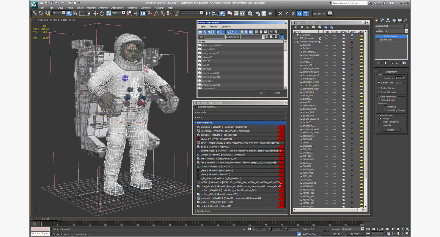The image size is (440, 237).
Task: Uncheck the Smooth Result checkbox
Action: 379,100
